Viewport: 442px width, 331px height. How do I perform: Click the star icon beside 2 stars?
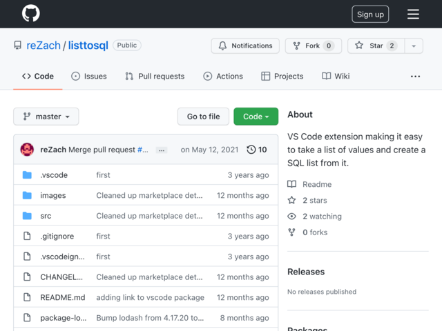(x=291, y=200)
